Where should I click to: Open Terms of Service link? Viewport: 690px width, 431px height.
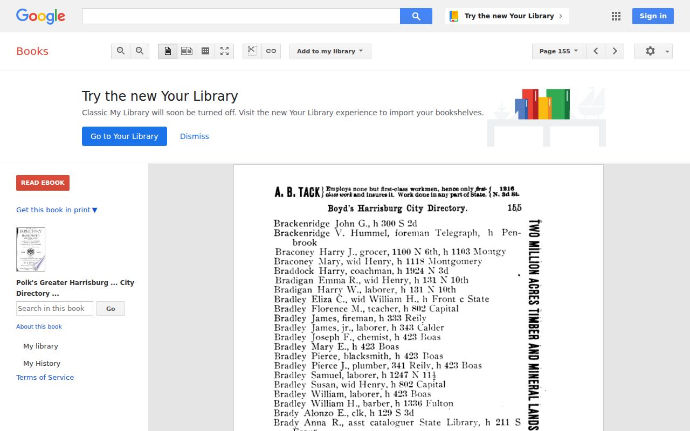point(45,378)
